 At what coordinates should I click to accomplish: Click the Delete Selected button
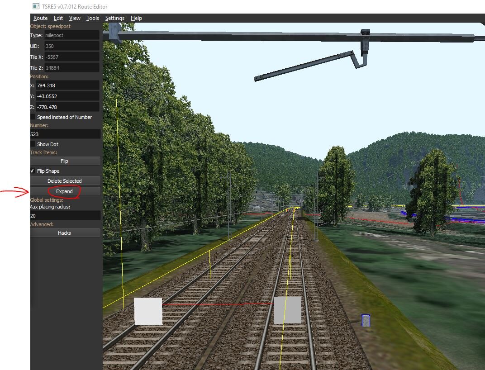click(65, 181)
